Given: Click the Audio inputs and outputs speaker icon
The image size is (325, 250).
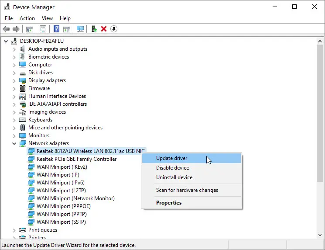Looking at the screenshot, I should tap(23, 49).
